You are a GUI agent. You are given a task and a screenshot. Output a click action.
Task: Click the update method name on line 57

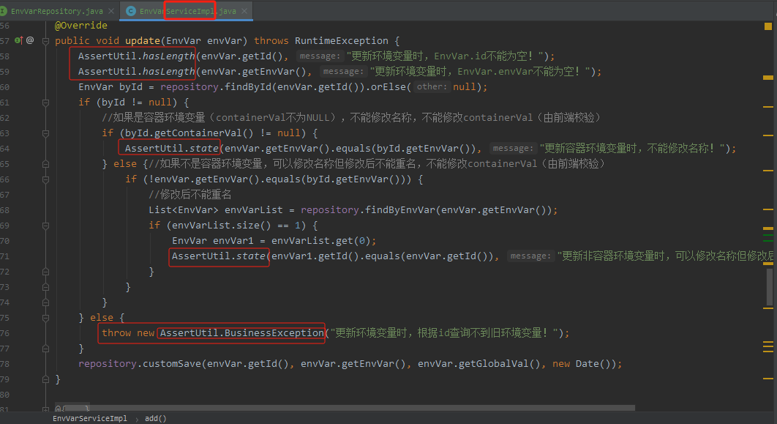click(x=142, y=41)
